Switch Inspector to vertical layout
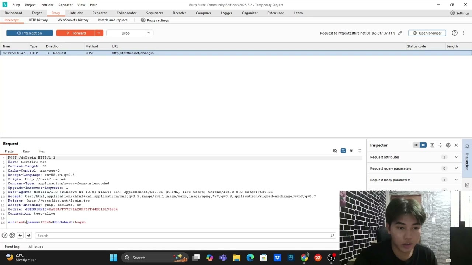This screenshot has width=472, height=265. [x=423, y=145]
